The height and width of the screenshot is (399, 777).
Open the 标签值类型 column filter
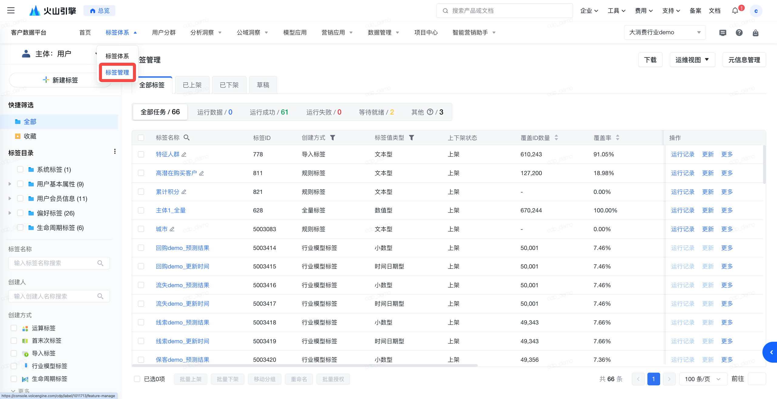pyautogui.click(x=412, y=138)
